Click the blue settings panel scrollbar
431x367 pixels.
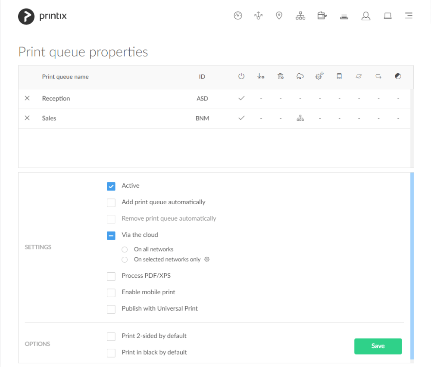point(412,266)
